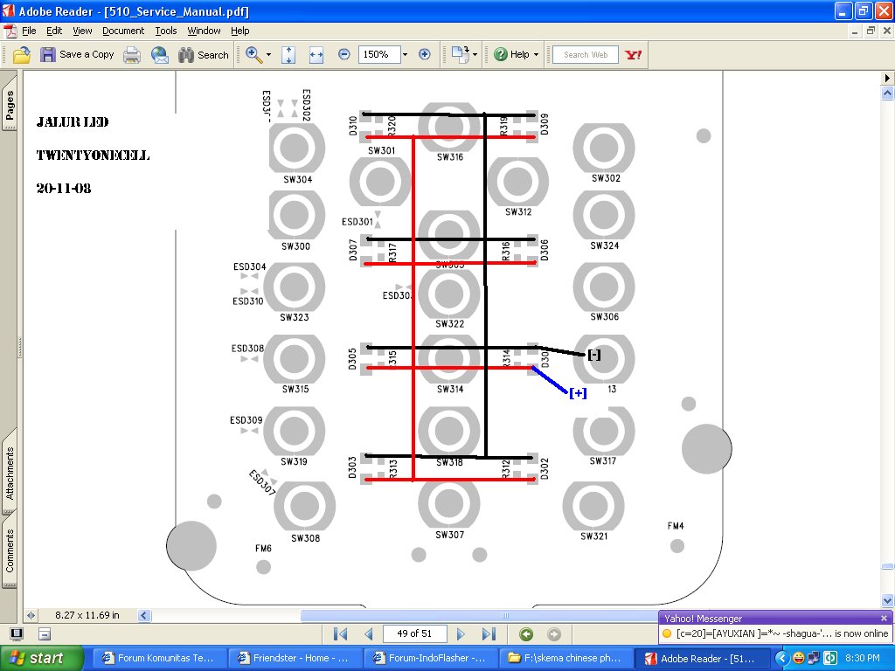Open the zoom tool dropdown arrow
Image resolution: width=895 pixels, height=671 pixels.
(268, 54)
